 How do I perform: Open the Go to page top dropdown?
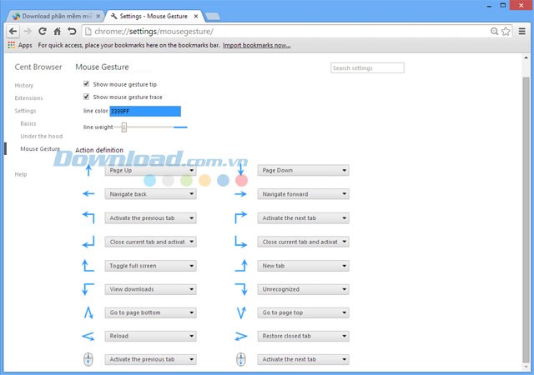tap(303, 312)
